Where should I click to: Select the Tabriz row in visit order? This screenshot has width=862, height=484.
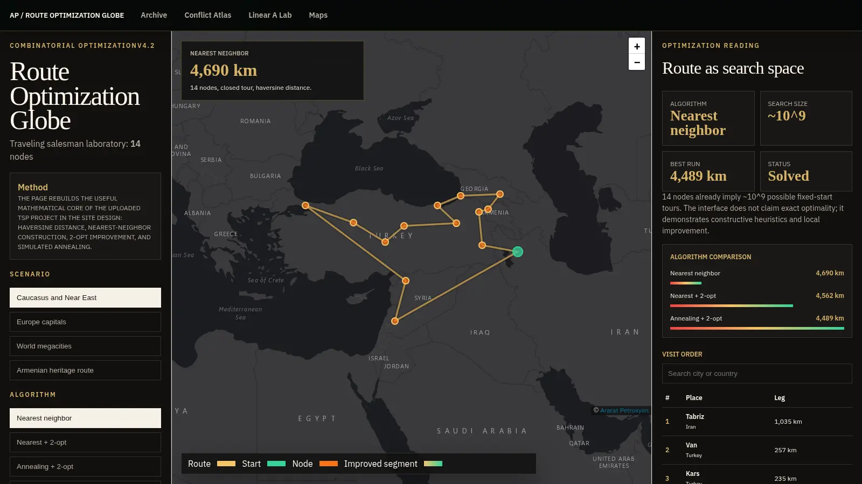tap(757, 422)
